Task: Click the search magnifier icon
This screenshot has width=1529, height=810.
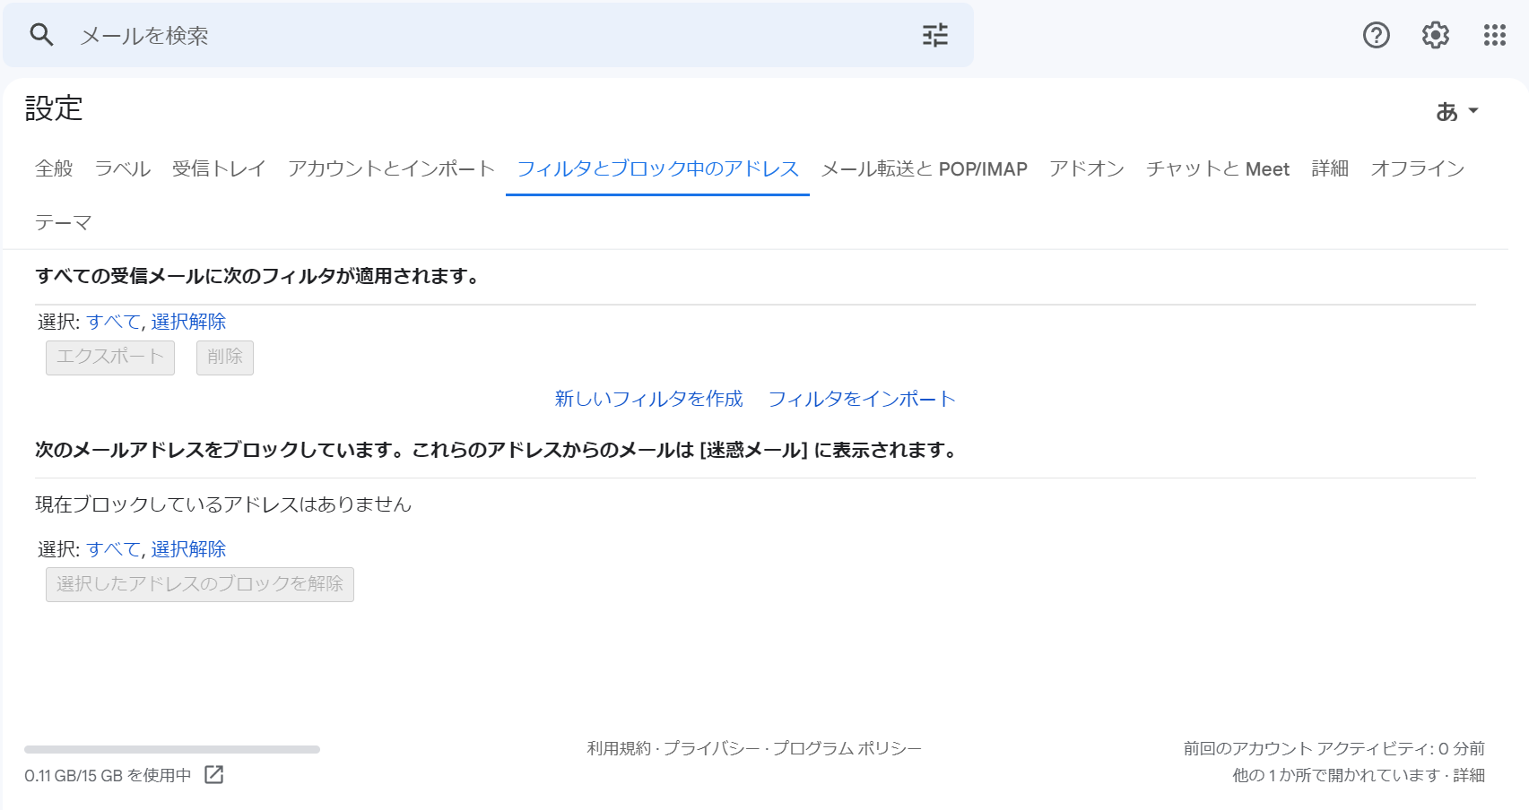Action: [41, 35]
